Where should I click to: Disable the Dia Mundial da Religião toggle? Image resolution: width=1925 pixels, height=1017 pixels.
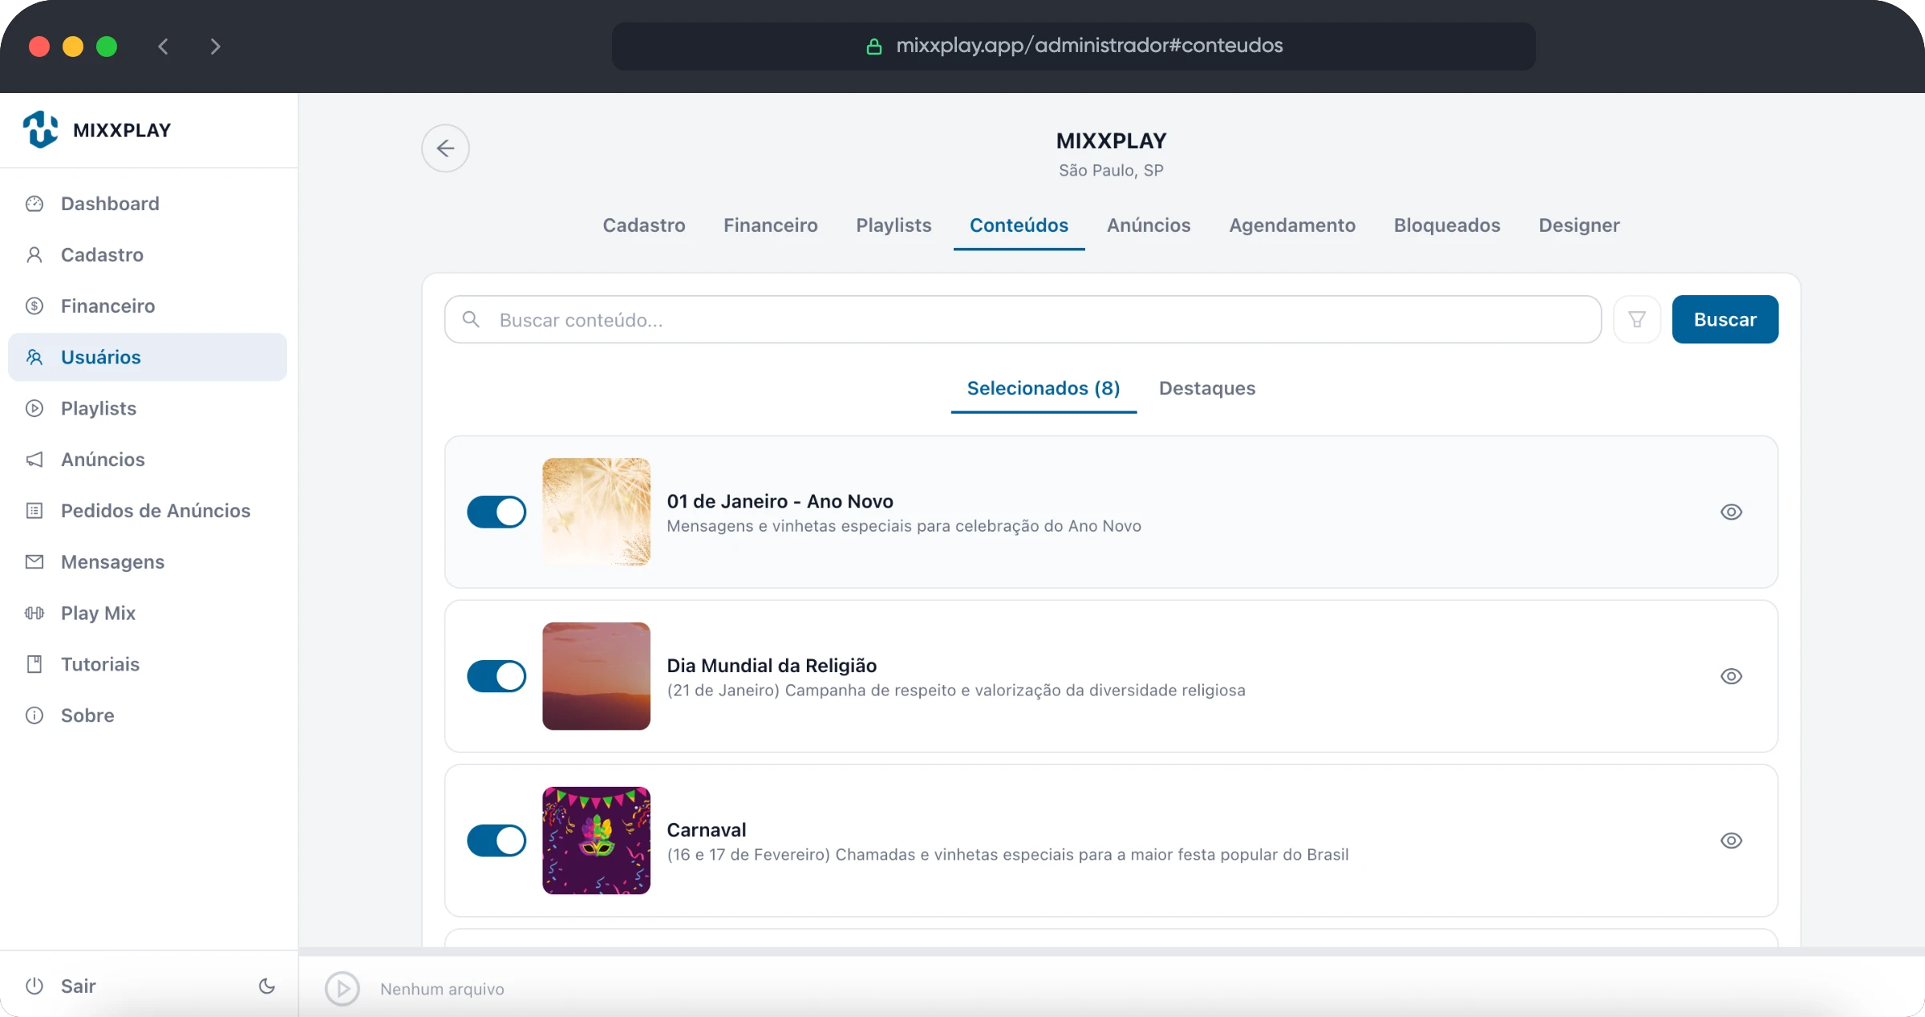496,676
